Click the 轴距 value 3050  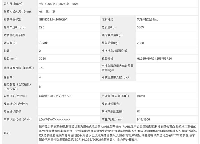point(42,58)
